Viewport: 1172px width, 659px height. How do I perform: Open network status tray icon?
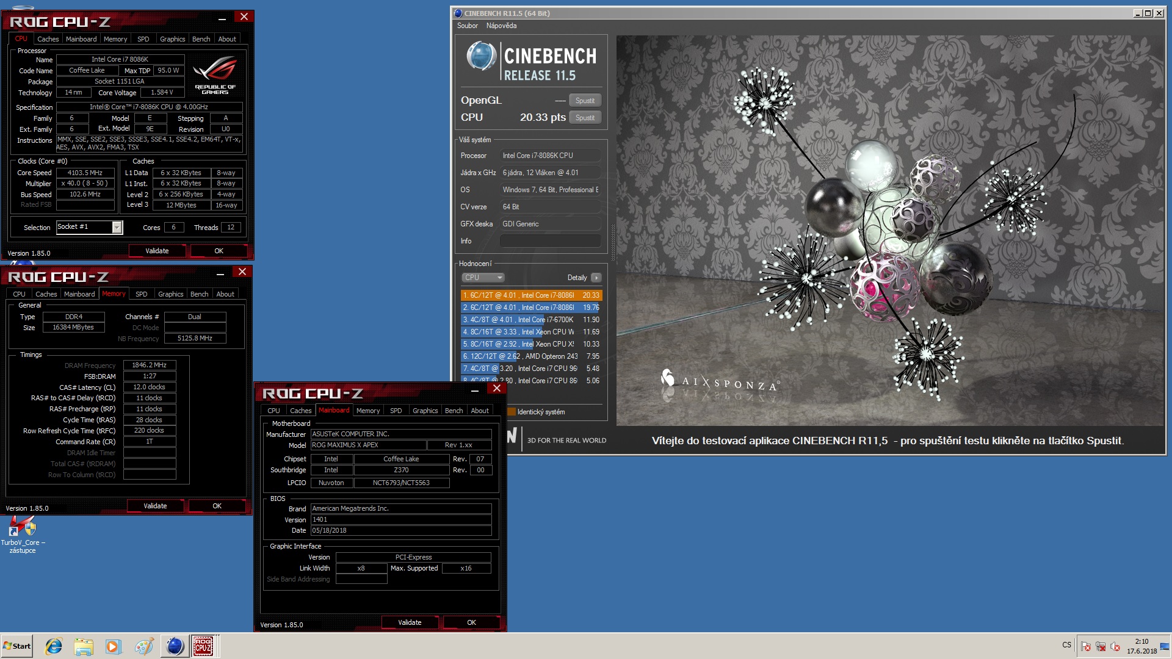tap(1101, 646)
